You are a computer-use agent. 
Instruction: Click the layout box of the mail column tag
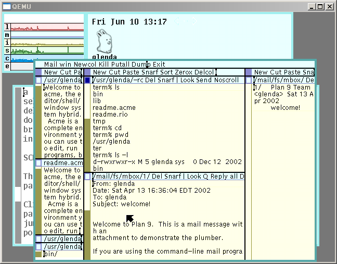[x=249, y=72]
